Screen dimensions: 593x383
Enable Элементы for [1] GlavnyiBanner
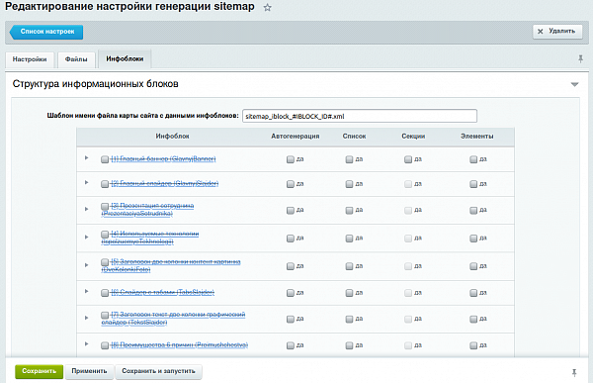(473, 159)
